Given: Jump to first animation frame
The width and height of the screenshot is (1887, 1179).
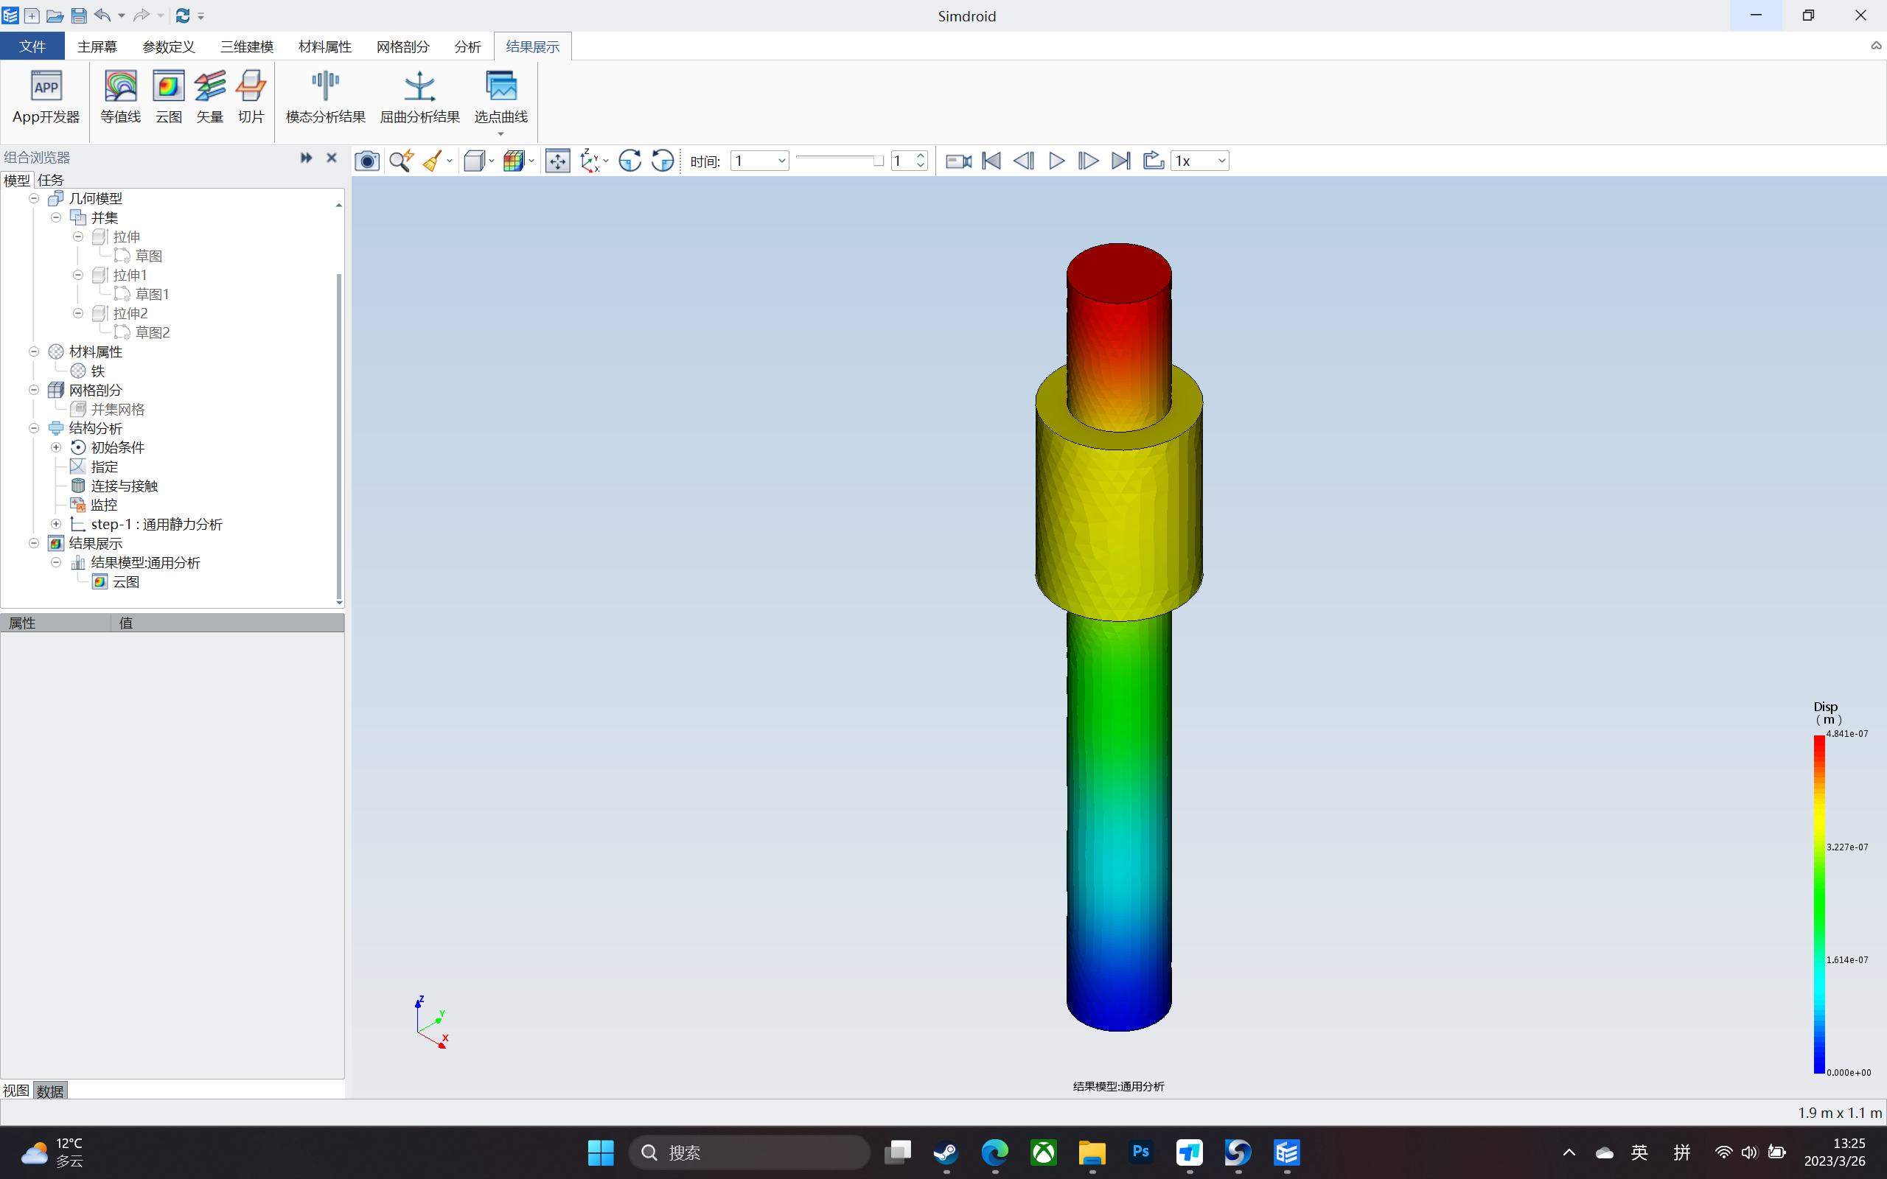Looking at the screenshot, I should coord(991,161).
